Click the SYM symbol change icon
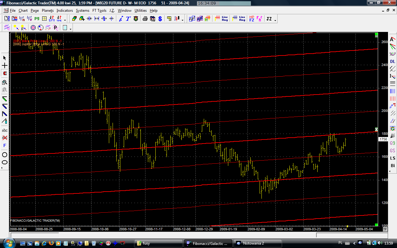 pos(51,19)
